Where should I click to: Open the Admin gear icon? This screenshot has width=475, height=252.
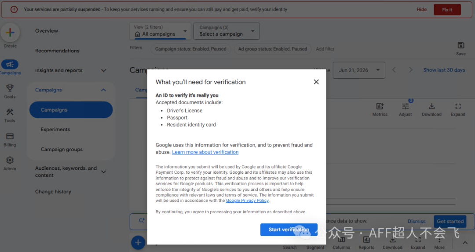tap(10, 160)
